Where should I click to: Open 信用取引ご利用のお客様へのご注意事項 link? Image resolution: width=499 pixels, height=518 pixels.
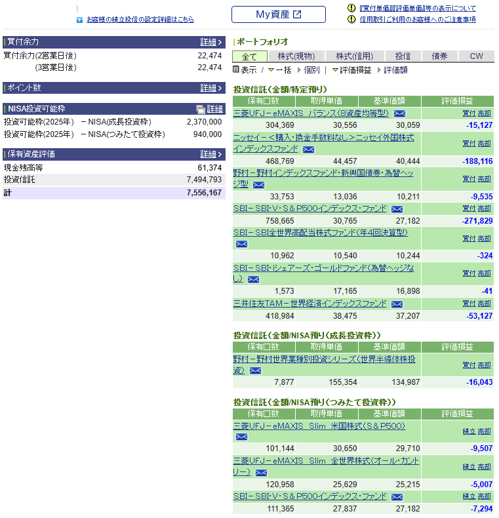click(418, 20)
